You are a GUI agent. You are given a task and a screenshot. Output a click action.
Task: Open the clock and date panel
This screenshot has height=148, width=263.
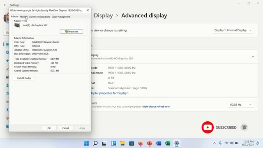tap(248, 143)
